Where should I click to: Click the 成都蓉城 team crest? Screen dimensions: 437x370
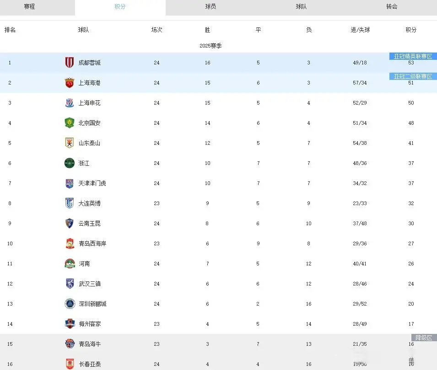pos(69,63)
